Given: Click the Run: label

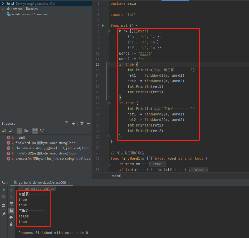Looking at the screenshot, I should pyautogui.click(x=5, y=183).
